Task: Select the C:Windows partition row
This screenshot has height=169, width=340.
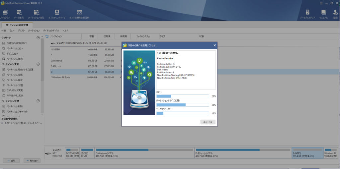Action: (85, 60)
